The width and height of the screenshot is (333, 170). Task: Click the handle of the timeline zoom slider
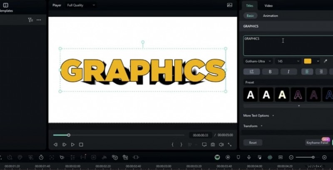(313, 157)
